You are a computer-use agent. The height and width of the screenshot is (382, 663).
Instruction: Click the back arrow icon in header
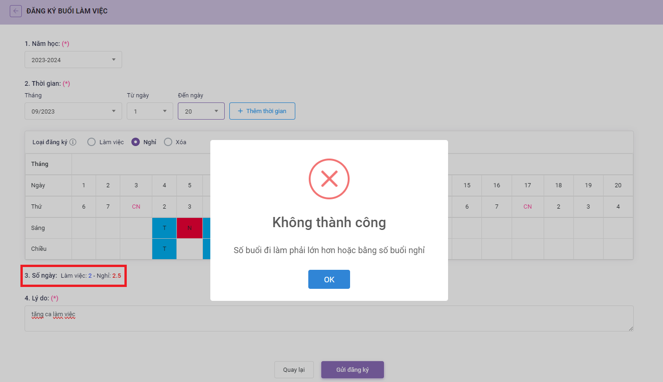pos(16,11)
